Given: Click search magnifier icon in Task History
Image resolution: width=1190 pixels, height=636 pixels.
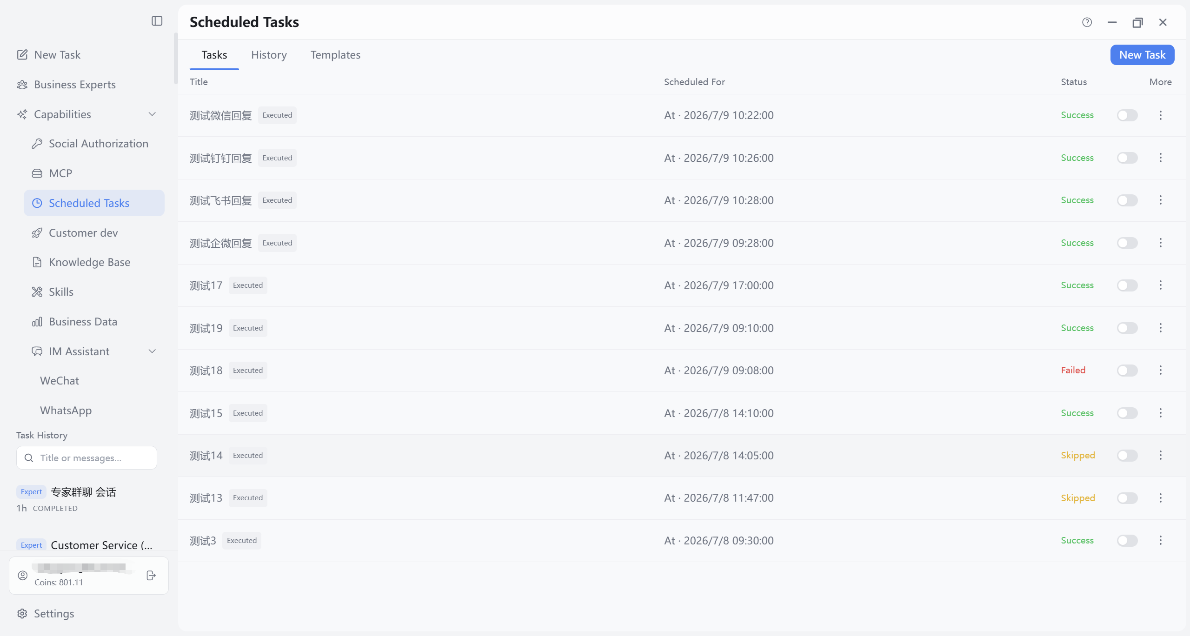Looking at the screenshot, I should (x=29, y=458).
